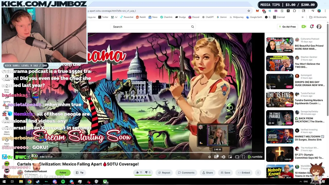Open the All Bookmarks folder

pyautogui.click(x=318, y=17)
